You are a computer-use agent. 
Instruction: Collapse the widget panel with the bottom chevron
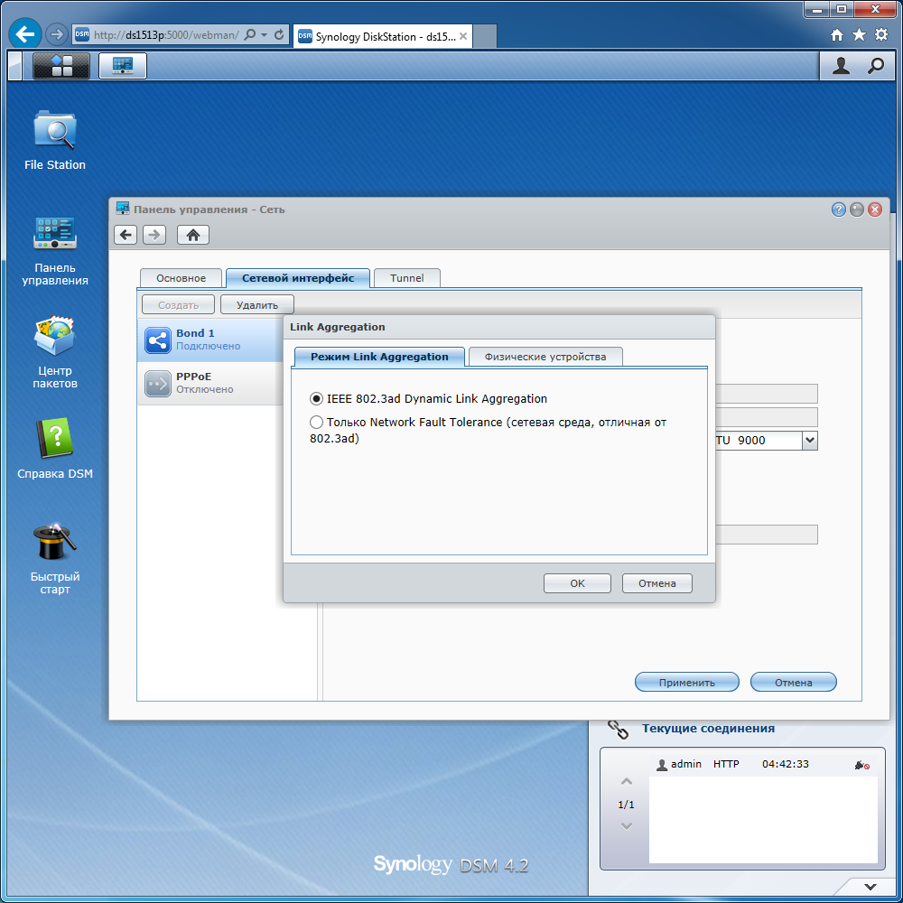click(x=870, y=887)
